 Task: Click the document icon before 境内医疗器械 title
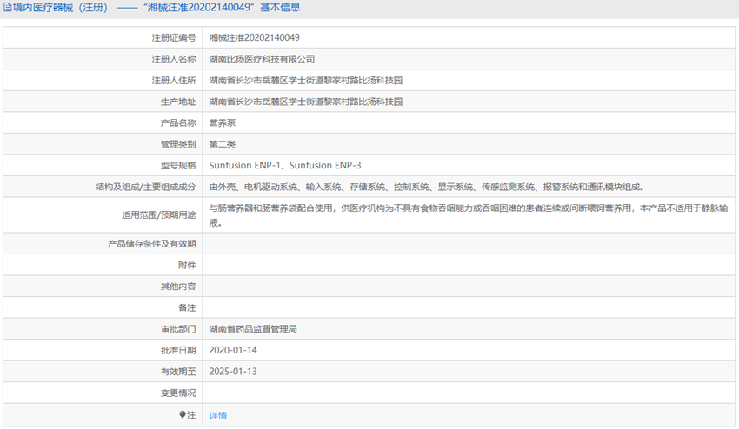(8, 8)
